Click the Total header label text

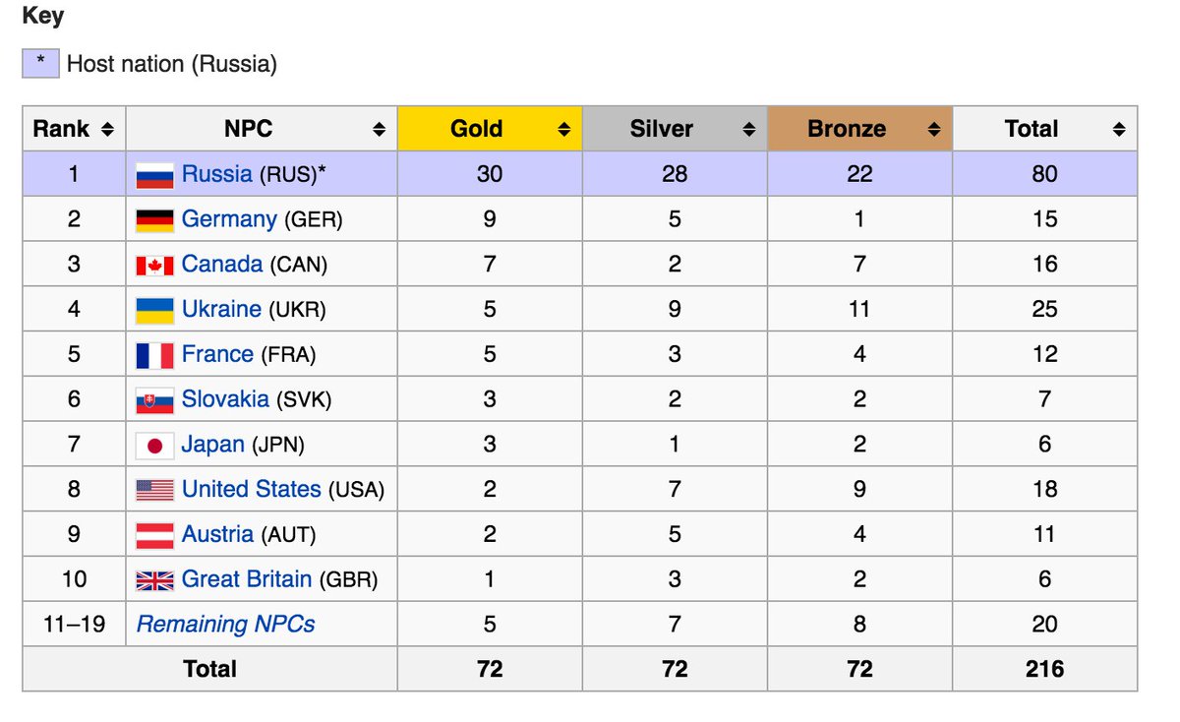coord(1032,129)
